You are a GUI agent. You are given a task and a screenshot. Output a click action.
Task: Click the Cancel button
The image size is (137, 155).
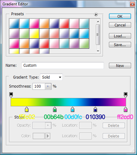pyautogui.click(x=120, y=25)
